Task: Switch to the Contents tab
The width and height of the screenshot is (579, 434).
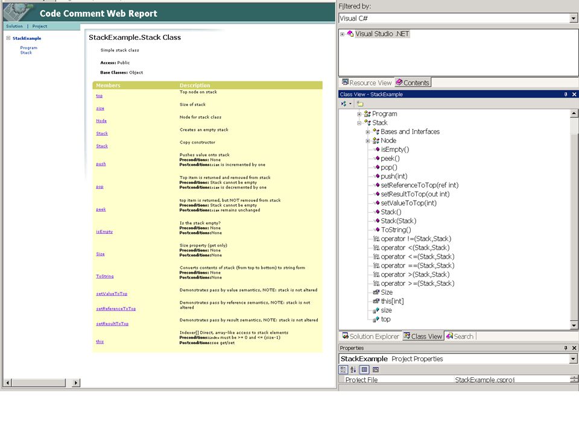Action: pos(413,83)
